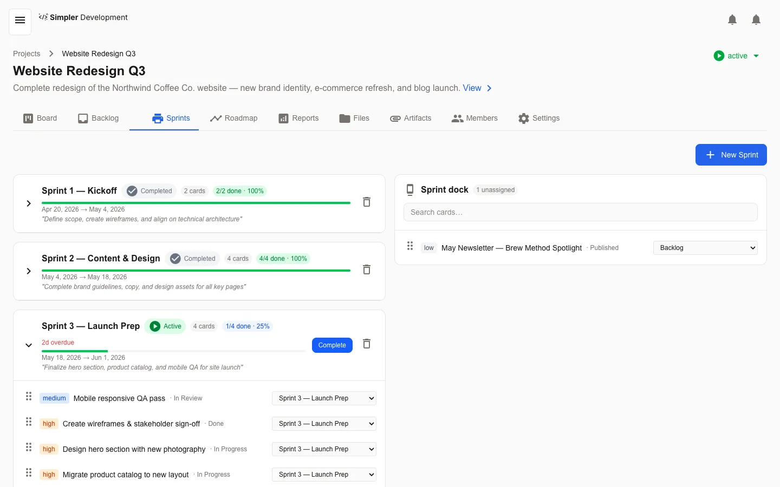
Task: Click Sprint 3 — Launch Prep progress bar
Action: (x=174, y=351)
